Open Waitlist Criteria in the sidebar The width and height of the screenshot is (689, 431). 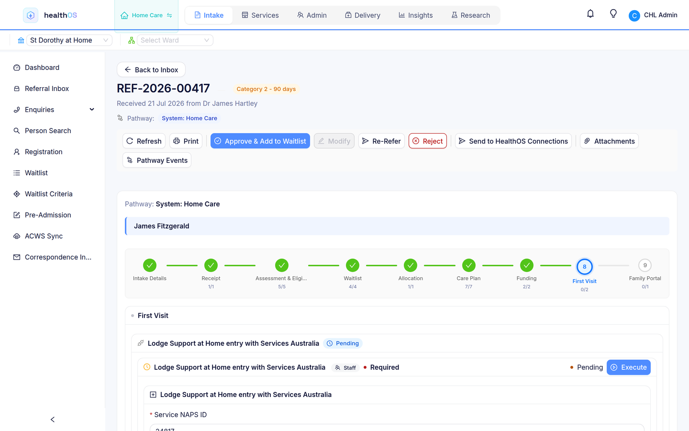53,194
